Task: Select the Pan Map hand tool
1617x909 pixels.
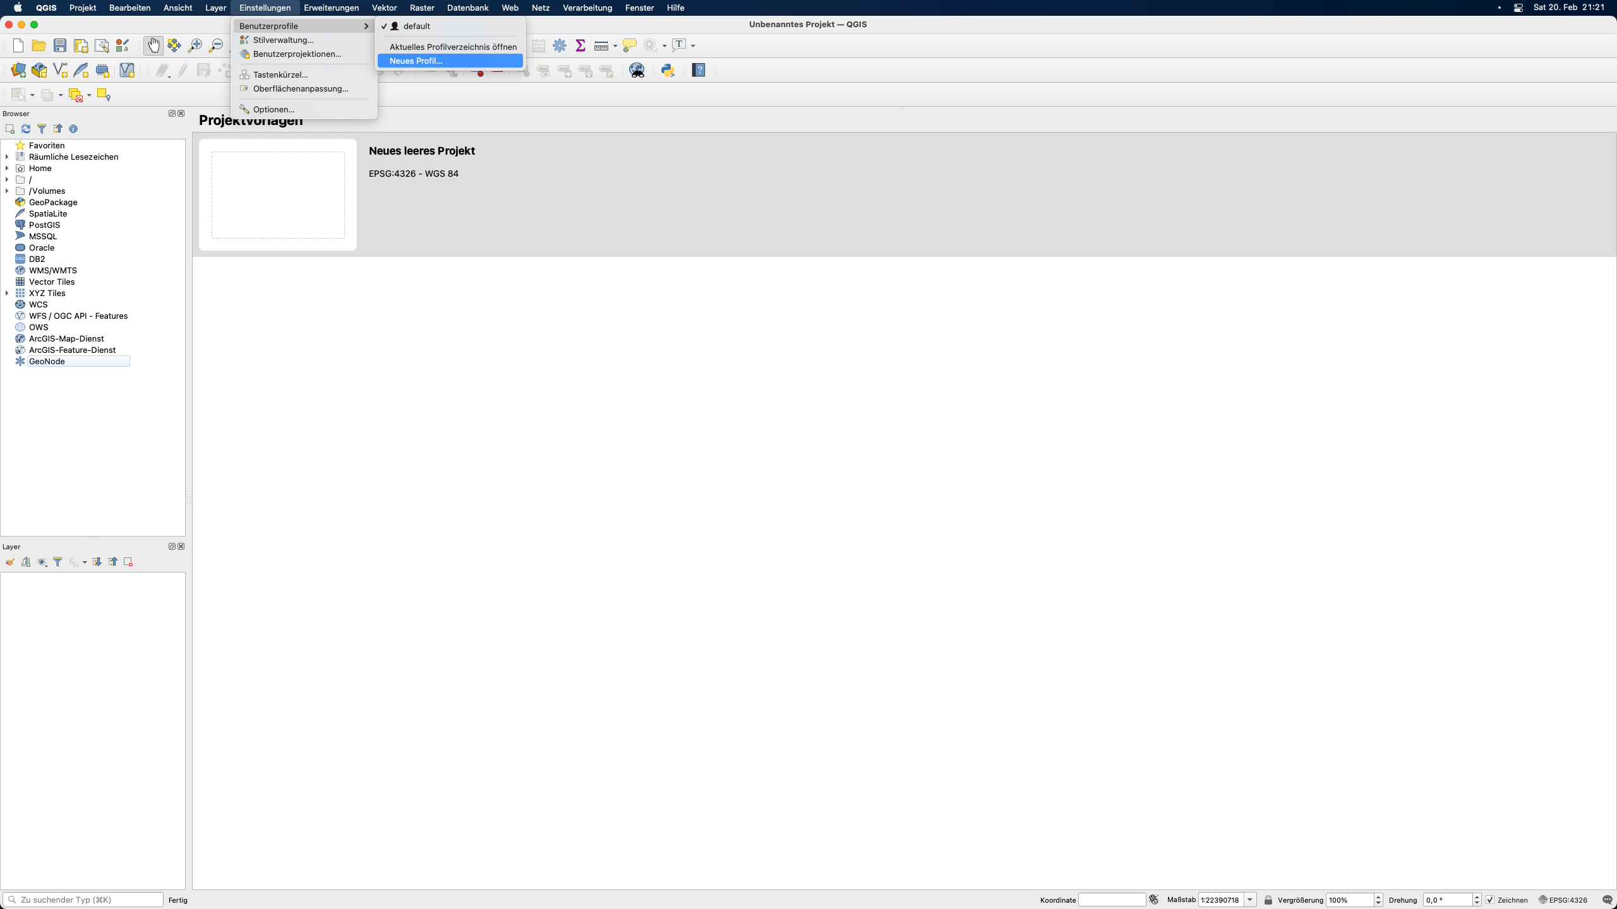Action: coord(153,45)
